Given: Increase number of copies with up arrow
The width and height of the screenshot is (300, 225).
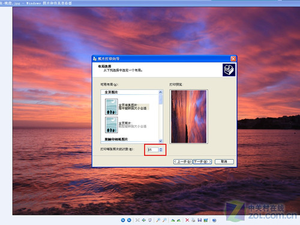Looking at the screenshot, I should [x=161, y=148].
